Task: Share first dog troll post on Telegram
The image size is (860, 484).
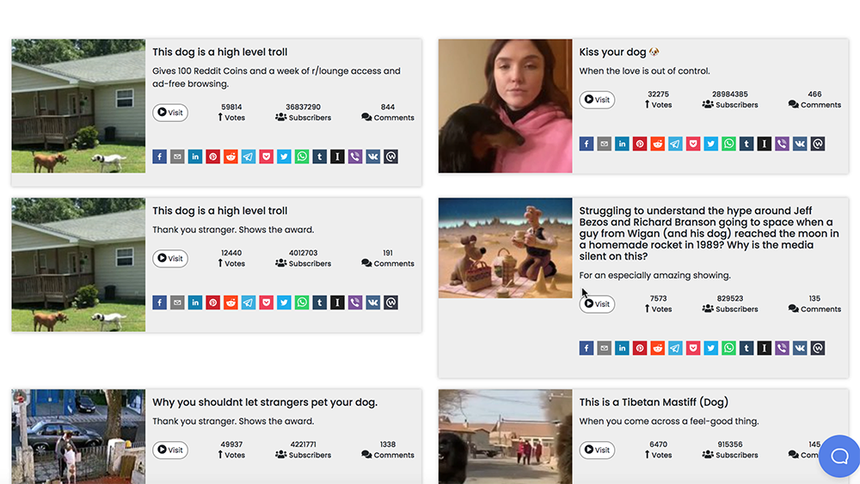Action: tap(249, 156)
